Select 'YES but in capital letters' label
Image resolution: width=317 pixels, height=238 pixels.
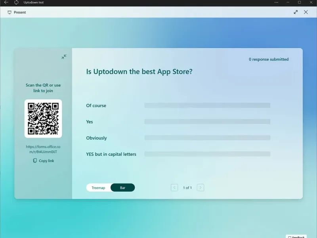point(111,154)
